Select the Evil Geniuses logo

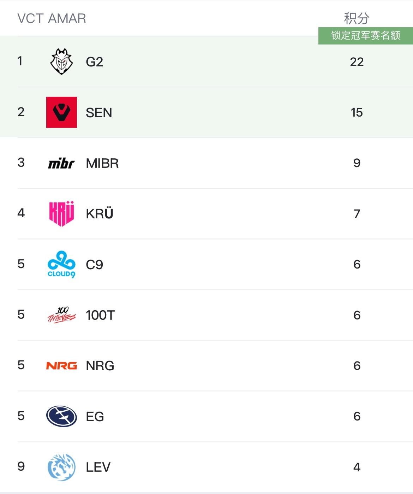(x=61, y=416)
